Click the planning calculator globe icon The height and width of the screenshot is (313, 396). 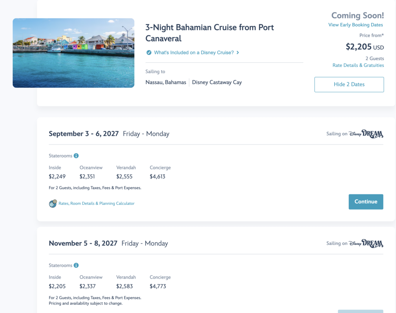tap(53, 203)
